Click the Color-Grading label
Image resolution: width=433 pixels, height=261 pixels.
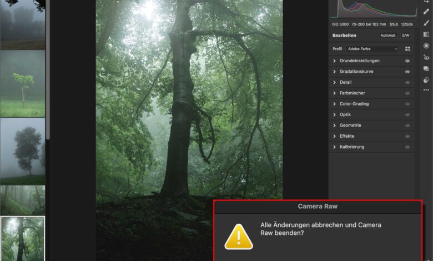354,104
